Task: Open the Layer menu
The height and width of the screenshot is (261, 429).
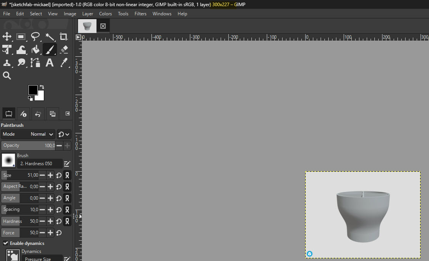Action: pyautogui.click(x=88, y=14)
